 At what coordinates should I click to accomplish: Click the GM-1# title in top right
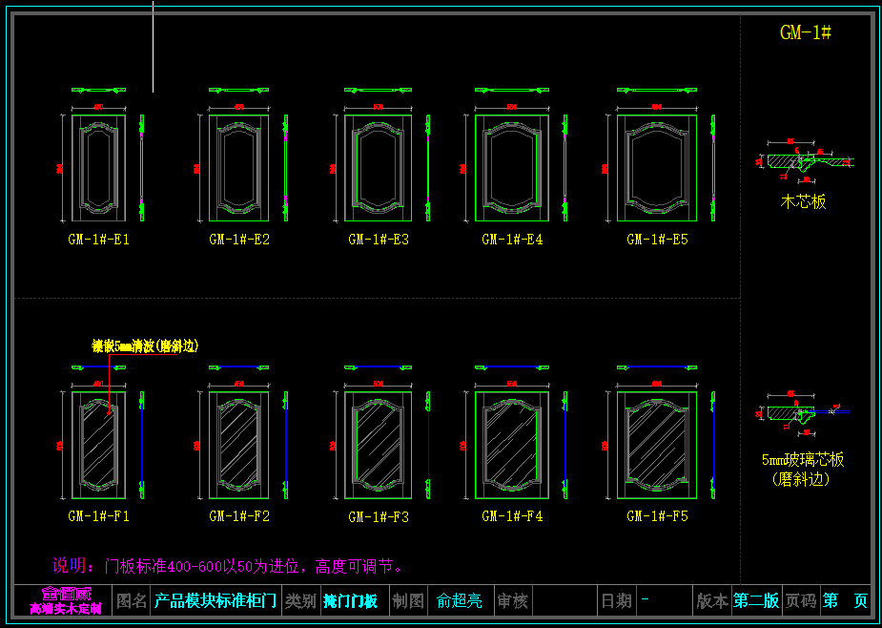[x=806, y=32]
